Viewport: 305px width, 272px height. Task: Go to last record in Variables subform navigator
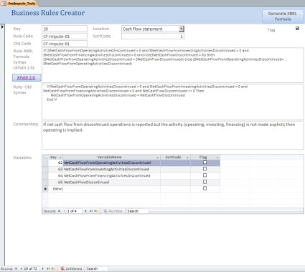click(91, 211)
